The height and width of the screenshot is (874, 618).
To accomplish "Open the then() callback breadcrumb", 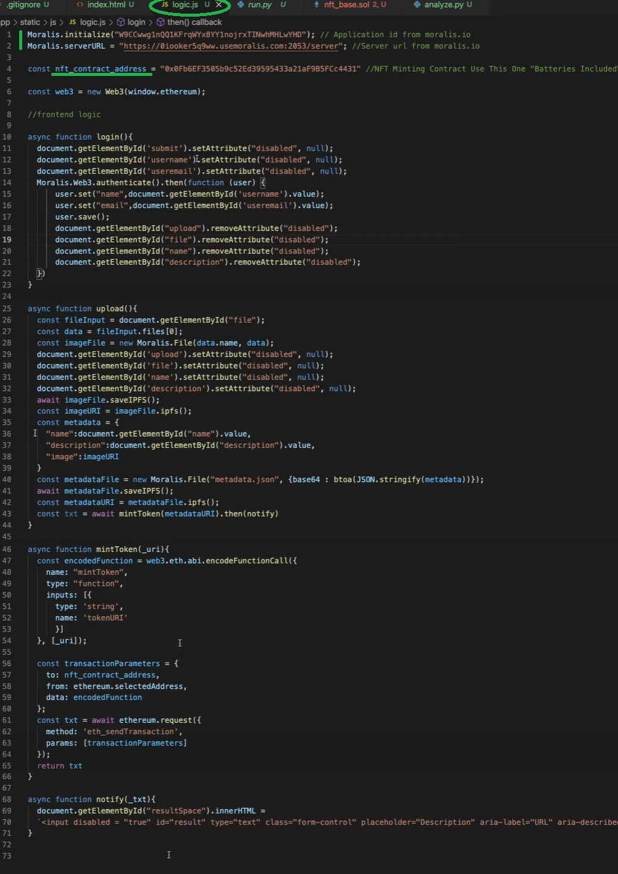I will pos(194,22).
